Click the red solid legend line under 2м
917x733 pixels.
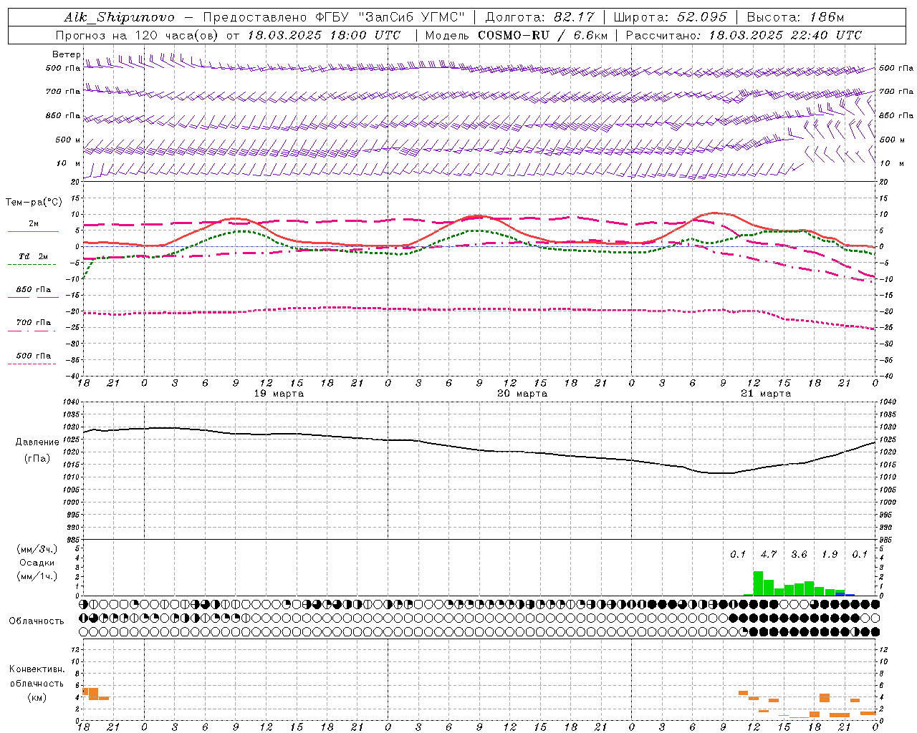33,232
